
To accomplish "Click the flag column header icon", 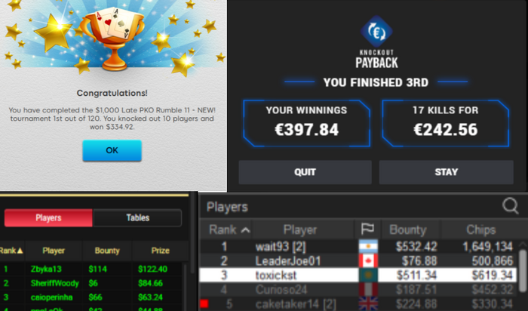I will click(367, 229).
